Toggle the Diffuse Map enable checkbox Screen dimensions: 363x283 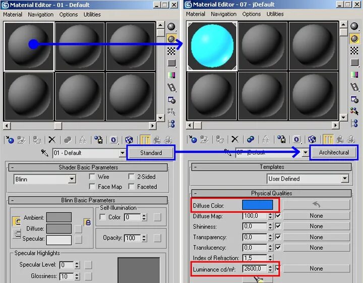[278, 216]
